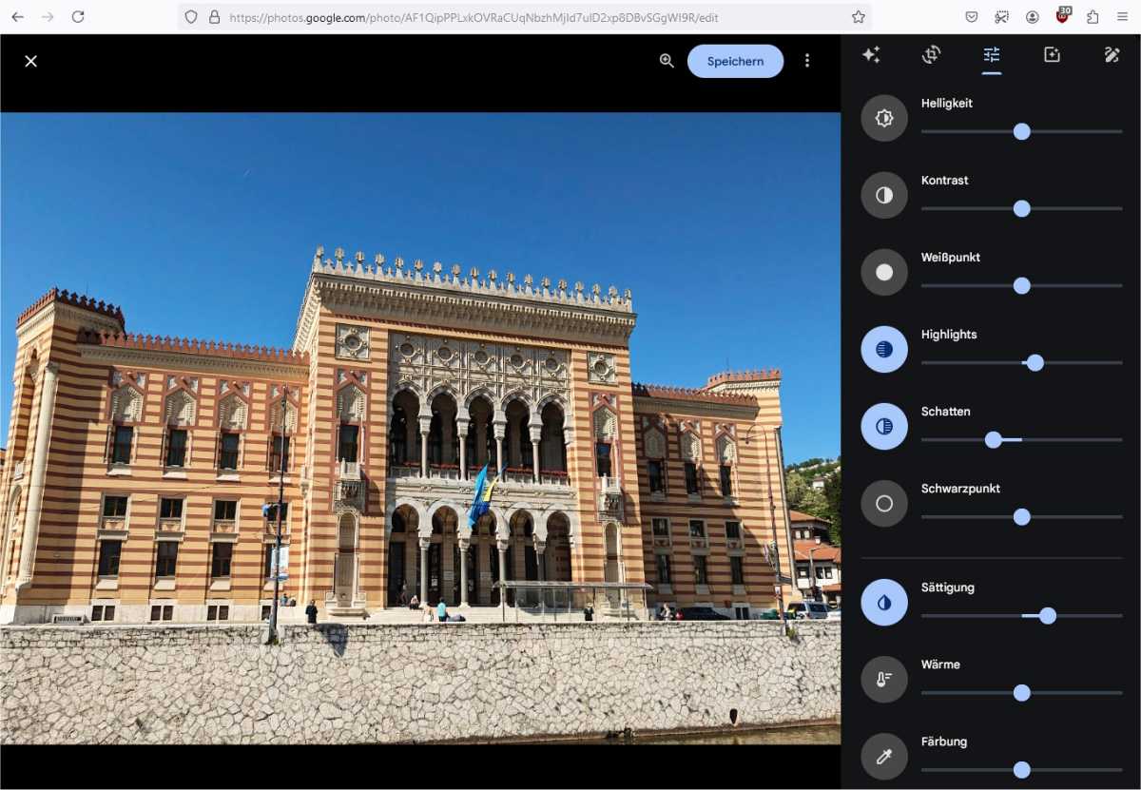
Task: Toggle the Highlights adjustment circle
Action: [883, 349]
